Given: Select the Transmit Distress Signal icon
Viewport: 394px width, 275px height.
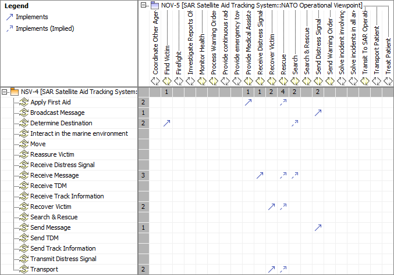Looking at the screenshot, I should click(24, 259).
